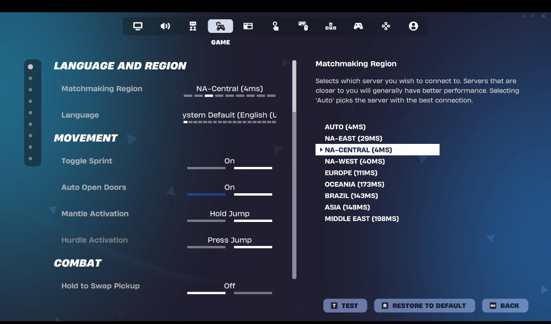Select highlighted NA-CENTRAL (4MS) entry
The width and height of the screenshot is (551, 324).
pos(377,150)
